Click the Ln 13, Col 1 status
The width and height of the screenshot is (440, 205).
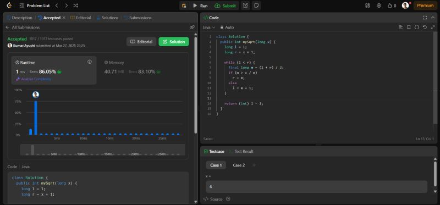point(425,139)
